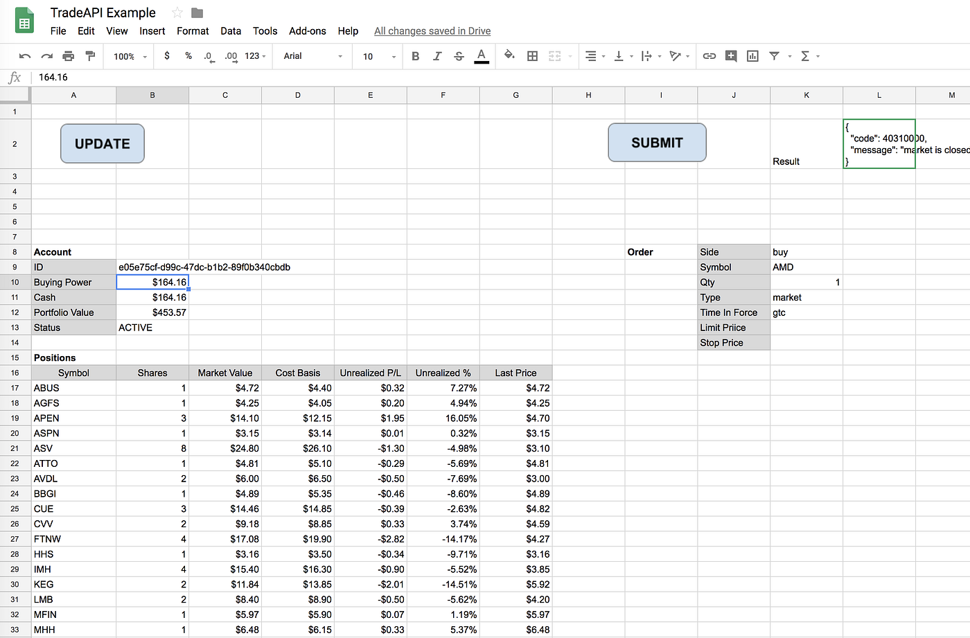Open the Add-ons menu
The width and height of the screenshot is (970, 638).
(307, 31)
